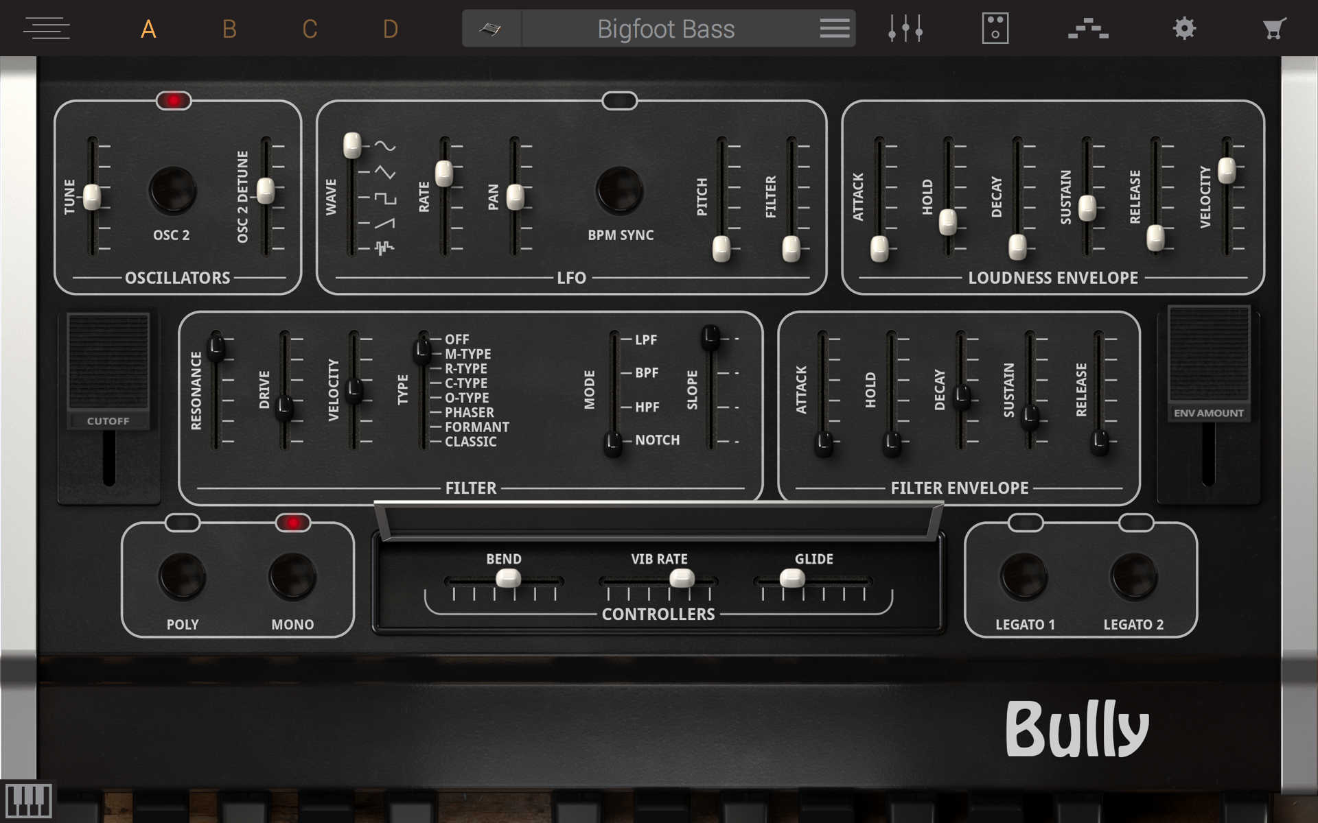Open the effects pedal icon
The image size is (1318, 823).
(x=995, y=29)
